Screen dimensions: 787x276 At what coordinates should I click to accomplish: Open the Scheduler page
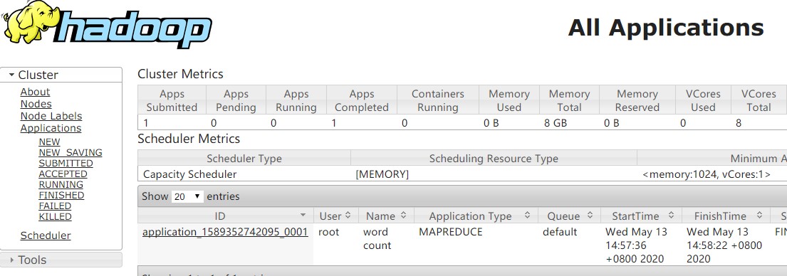point(46,236)
